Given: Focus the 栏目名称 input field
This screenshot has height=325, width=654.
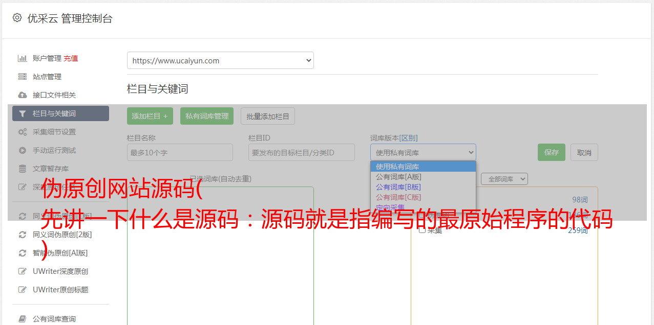Looking at the screenshot, I should tap(180, 152).
